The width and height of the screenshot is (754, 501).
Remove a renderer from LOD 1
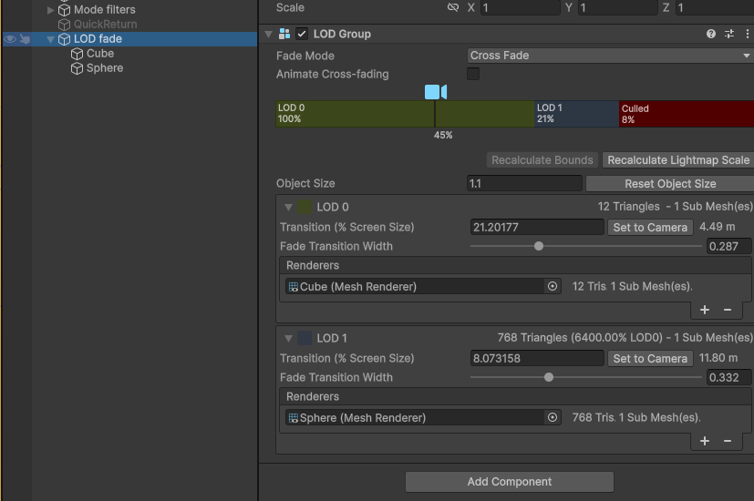point(728,441)
